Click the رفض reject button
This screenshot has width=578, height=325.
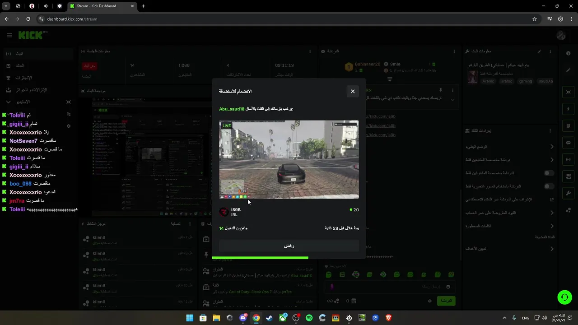(289, 246)
